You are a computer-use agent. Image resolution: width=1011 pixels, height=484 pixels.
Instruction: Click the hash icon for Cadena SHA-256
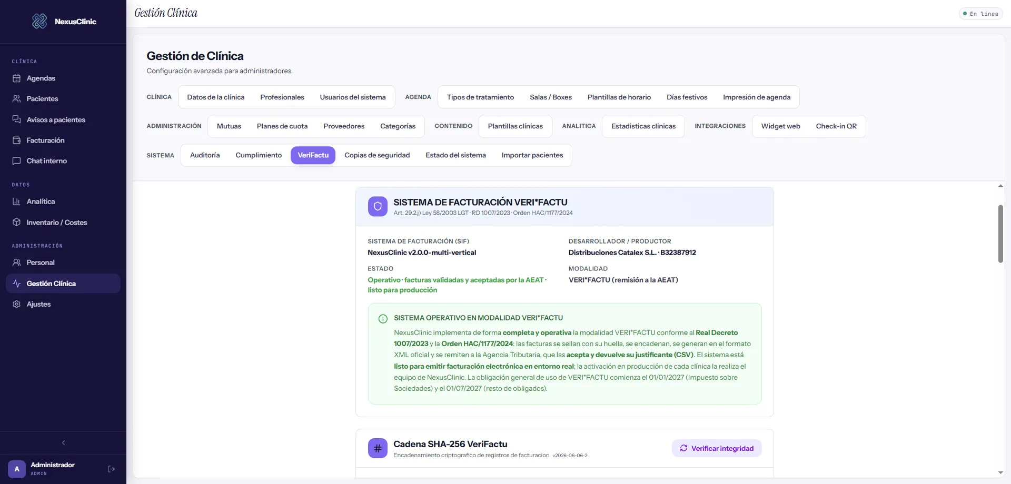click(378, 448)
